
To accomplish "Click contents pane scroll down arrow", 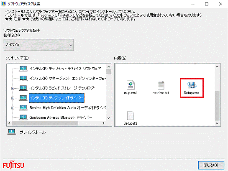I will coord(217,123).
